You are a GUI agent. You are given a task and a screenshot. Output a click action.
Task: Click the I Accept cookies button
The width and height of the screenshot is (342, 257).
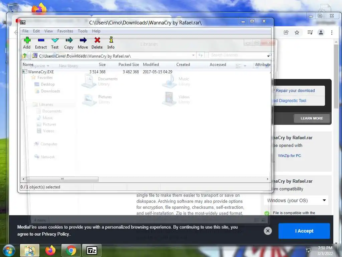pos(304,231)
